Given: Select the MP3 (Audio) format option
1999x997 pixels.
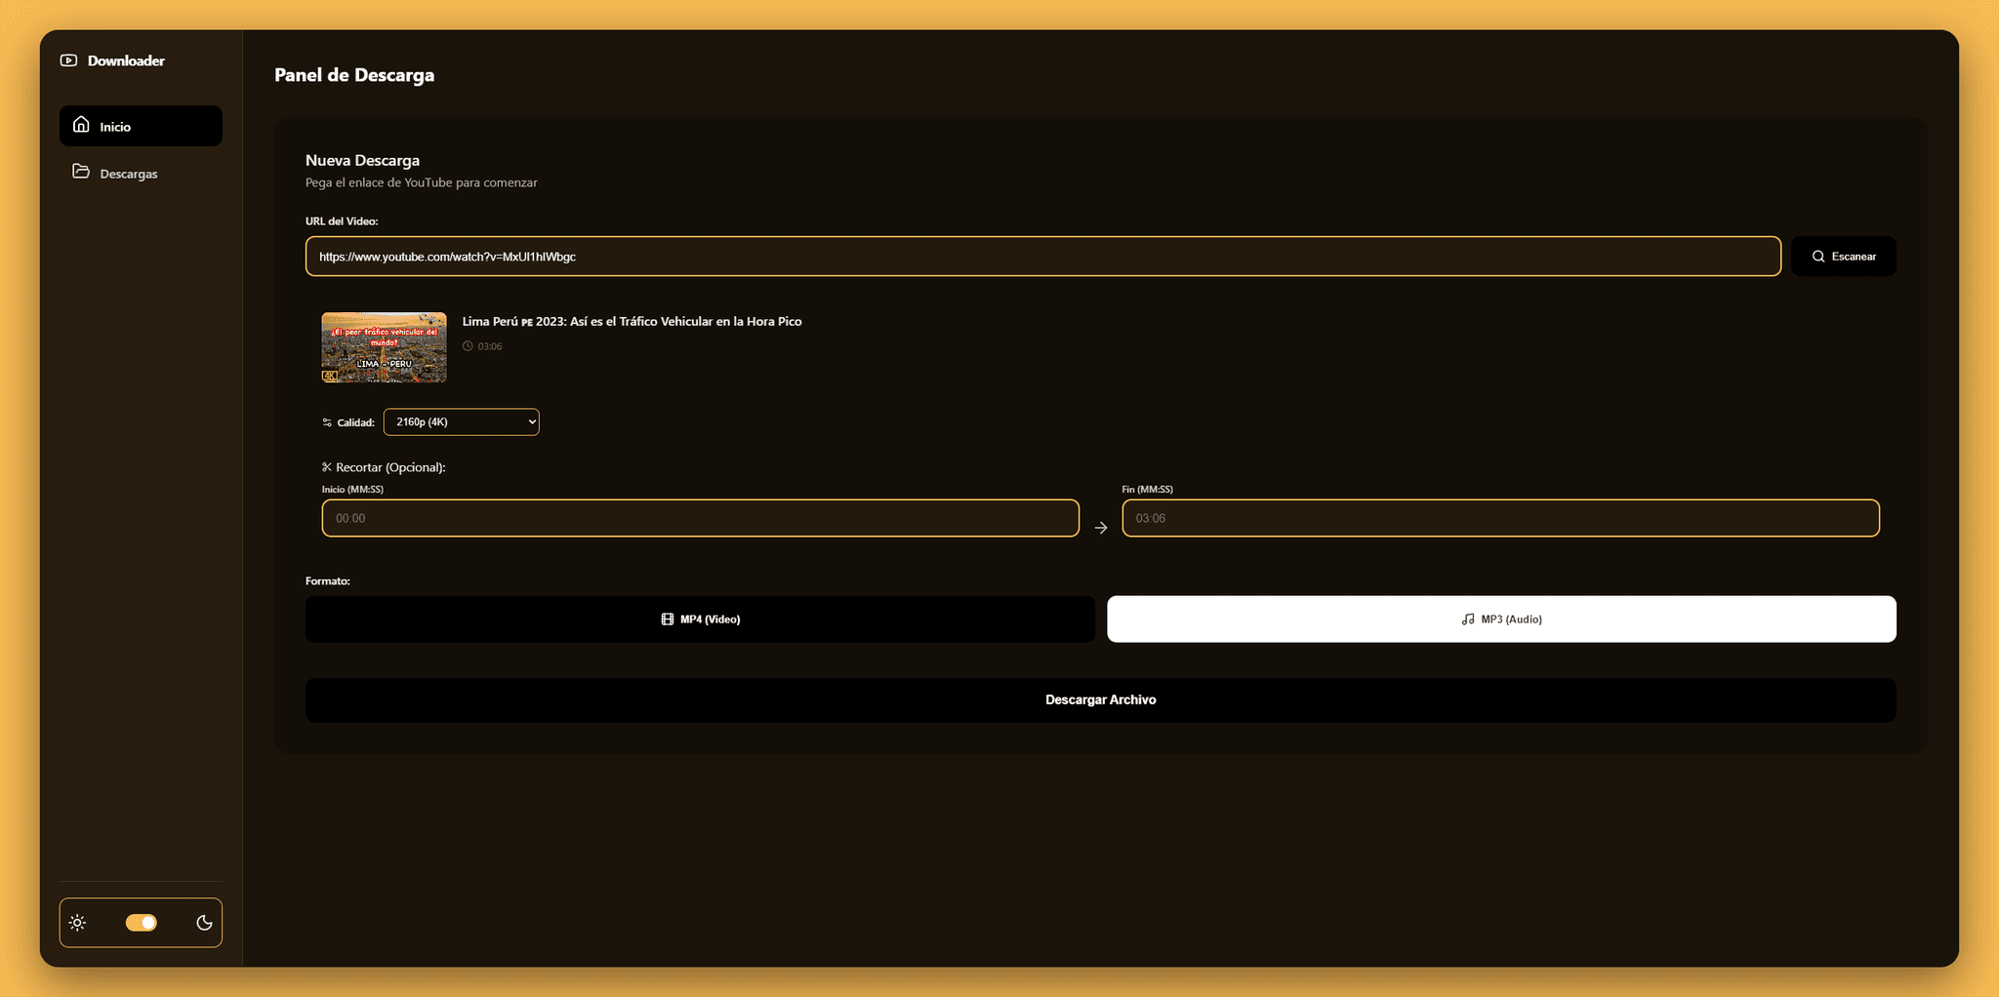Looking at the screenshot, I should (x=1501, y=618).
